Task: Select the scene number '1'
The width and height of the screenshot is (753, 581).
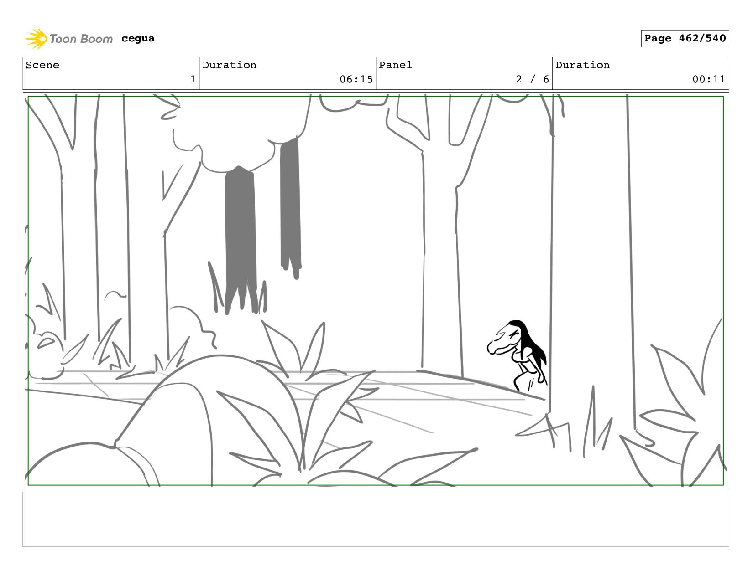Action: (193, 79)
